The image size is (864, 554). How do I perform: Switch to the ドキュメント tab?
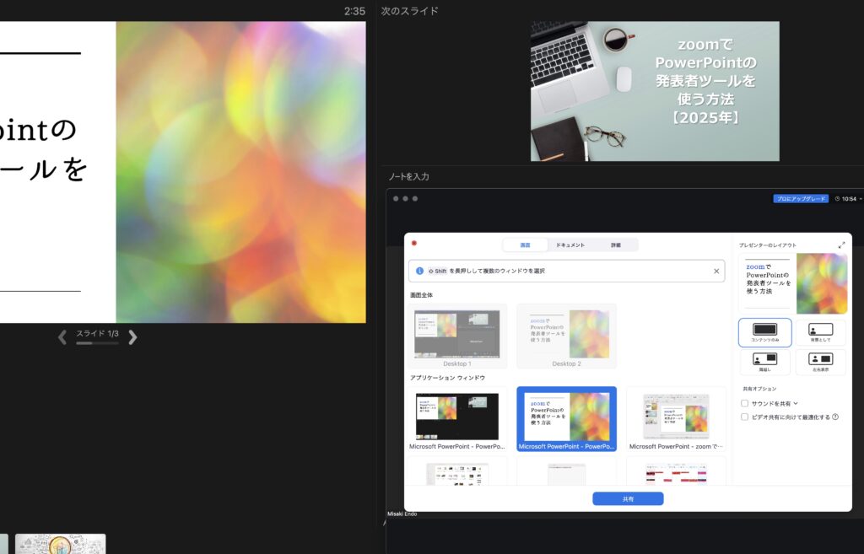pyautogui.click(x=570, y=245)
